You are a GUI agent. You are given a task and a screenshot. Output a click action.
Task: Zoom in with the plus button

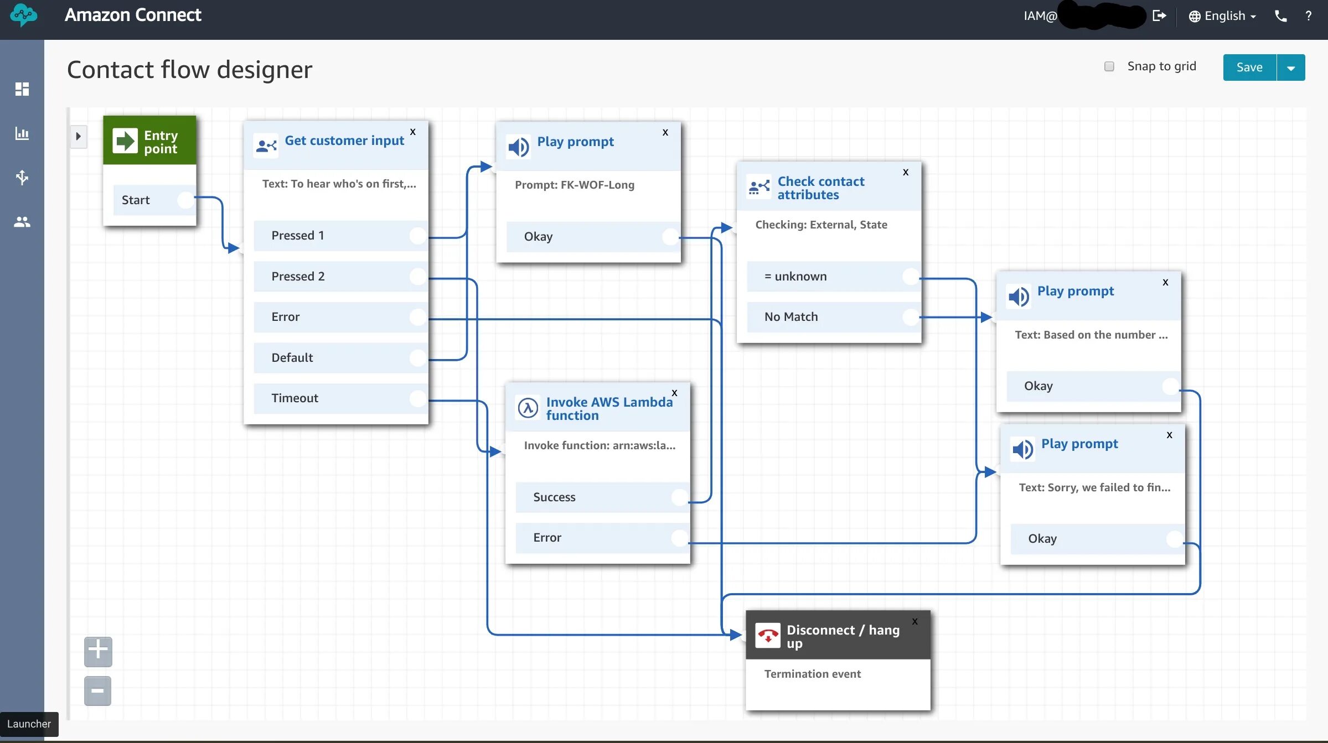click(98, 651)
